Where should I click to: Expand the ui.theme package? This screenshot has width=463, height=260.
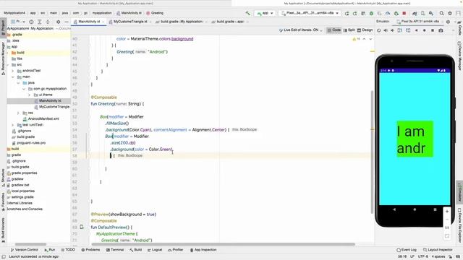[29, 95]
